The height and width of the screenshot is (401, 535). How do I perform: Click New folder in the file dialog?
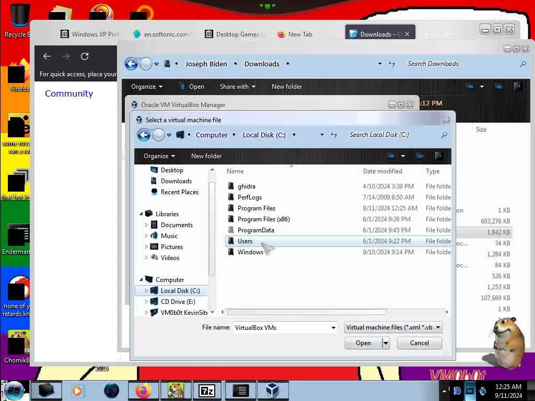pos(206,156)
